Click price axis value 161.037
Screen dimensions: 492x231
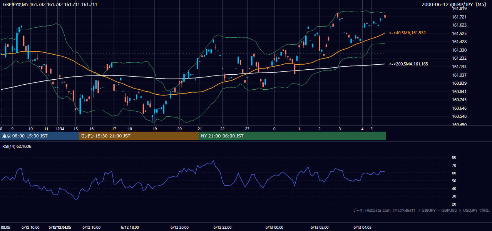[x=459, y=75]
